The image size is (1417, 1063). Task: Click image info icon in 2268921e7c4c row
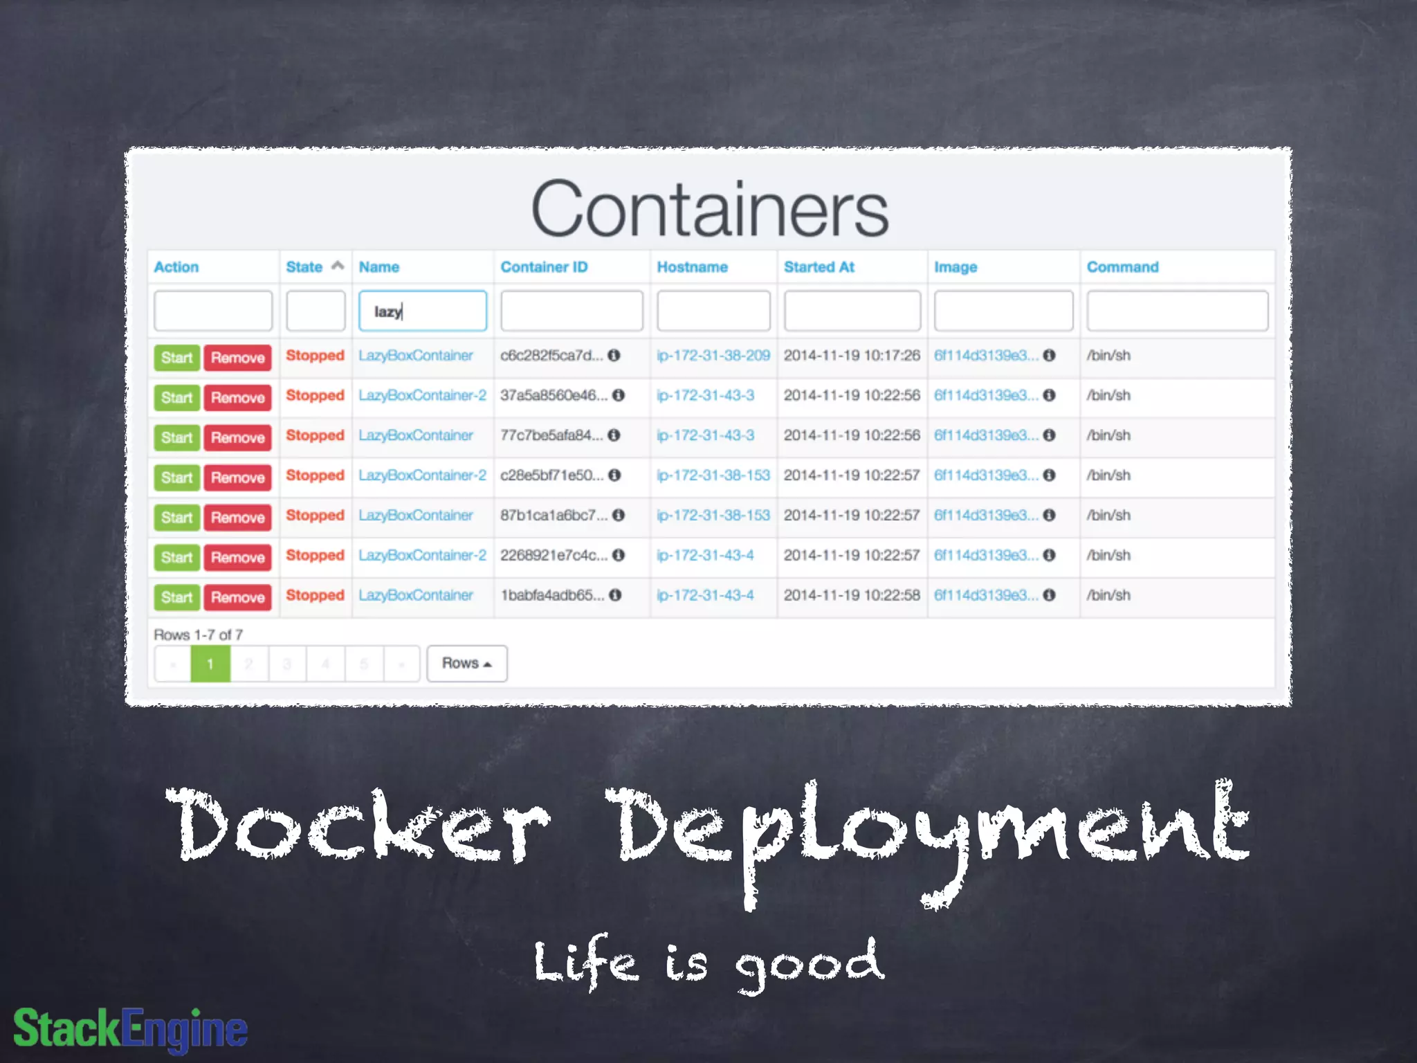[x=1049, y=556]
